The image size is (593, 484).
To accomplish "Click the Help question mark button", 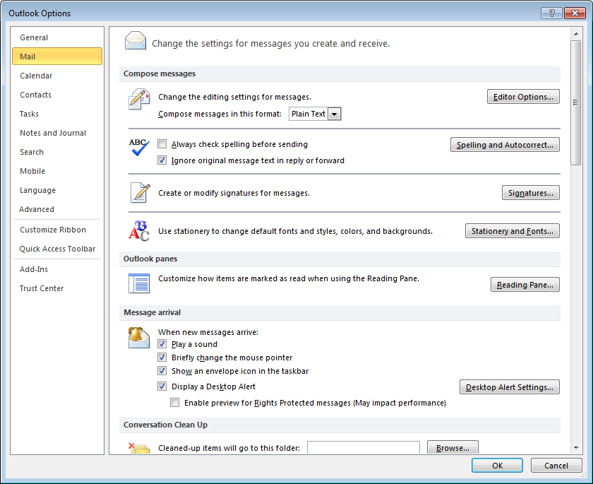I will click(551, 13).
